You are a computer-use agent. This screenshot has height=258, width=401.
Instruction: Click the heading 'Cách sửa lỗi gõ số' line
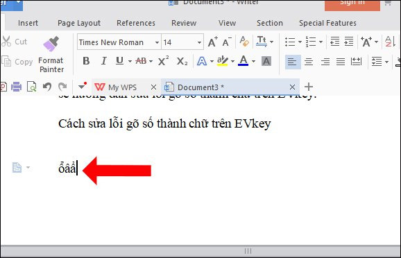click(164, 123)
